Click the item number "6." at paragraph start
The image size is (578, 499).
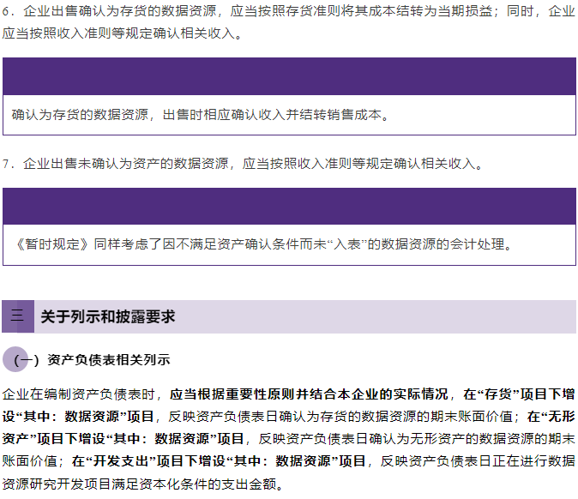11,12
